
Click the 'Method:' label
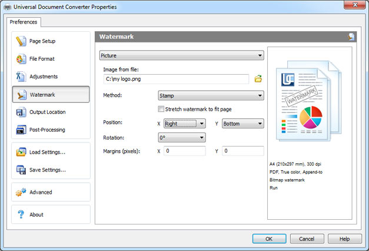coord(112,95)
